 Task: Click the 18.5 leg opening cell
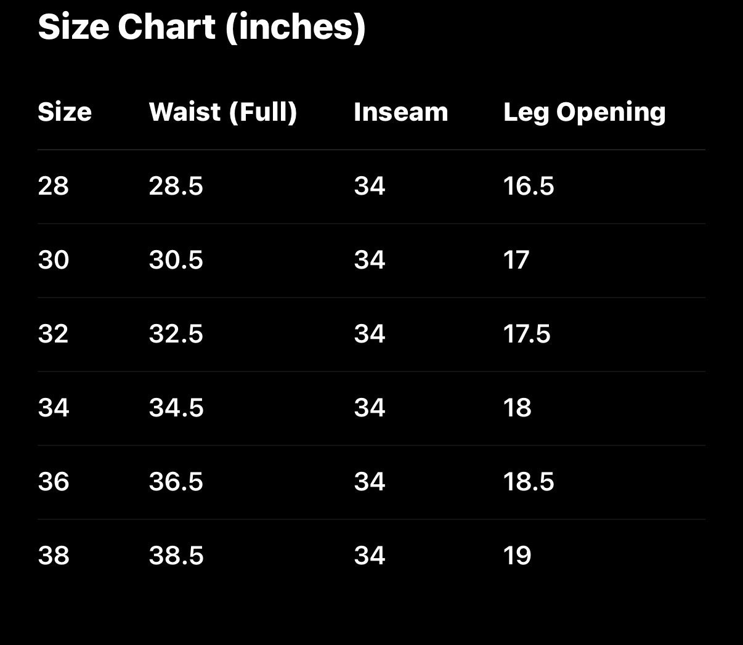[529, 482]
